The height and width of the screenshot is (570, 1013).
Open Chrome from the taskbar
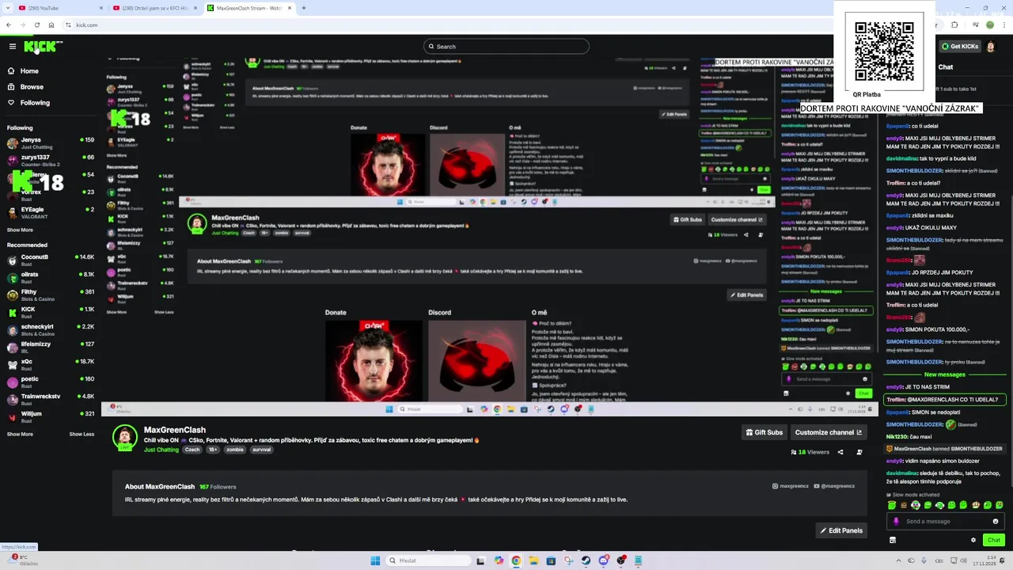point(516,560)
